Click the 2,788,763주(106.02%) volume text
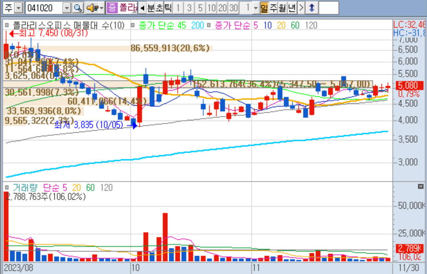 pyautogui.click(x=46, y=197)
